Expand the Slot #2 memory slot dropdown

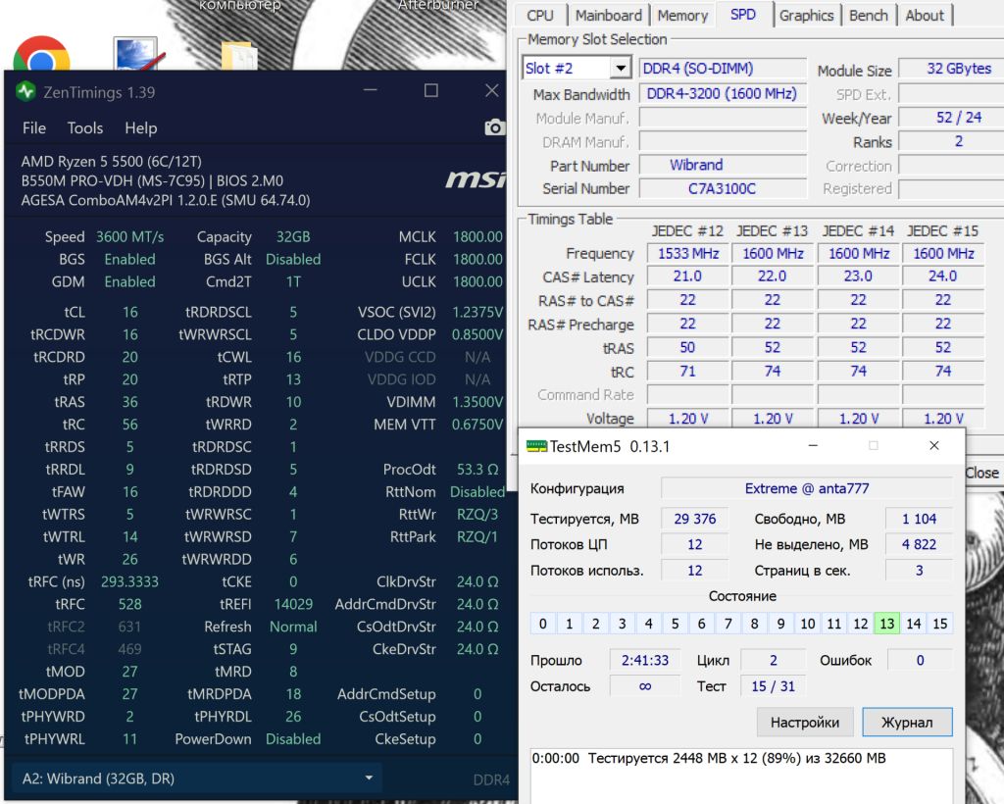point(620,68)
